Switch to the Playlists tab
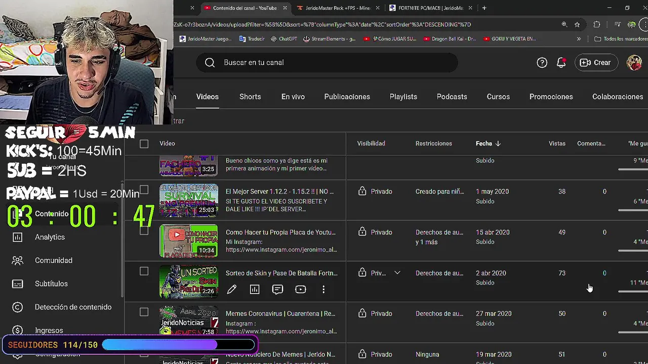This screenshot has height=364, width=648. tap(403, 97)
